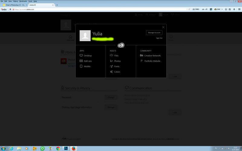This screenshot has width=242, height=151.
Task: Click the Fonts link text
Action: 117,66
